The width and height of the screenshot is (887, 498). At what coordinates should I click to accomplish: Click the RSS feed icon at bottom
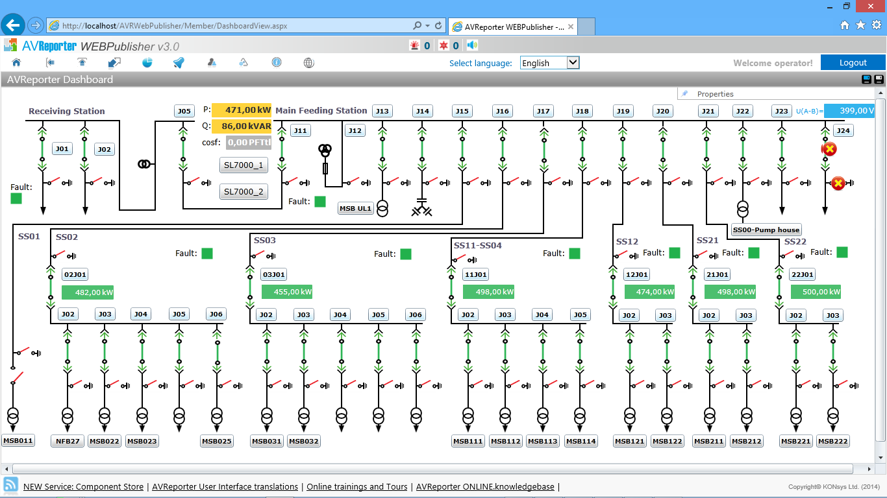coord(11,484)
